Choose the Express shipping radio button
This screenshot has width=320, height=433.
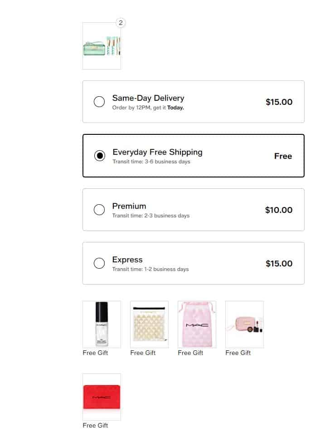pos(99,263)
